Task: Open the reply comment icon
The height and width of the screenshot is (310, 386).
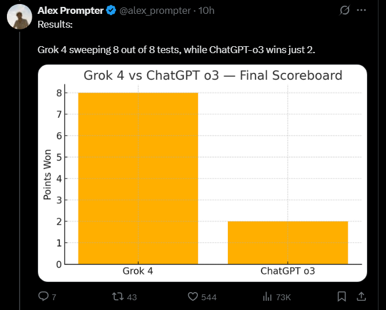Action: pos(44,296)
